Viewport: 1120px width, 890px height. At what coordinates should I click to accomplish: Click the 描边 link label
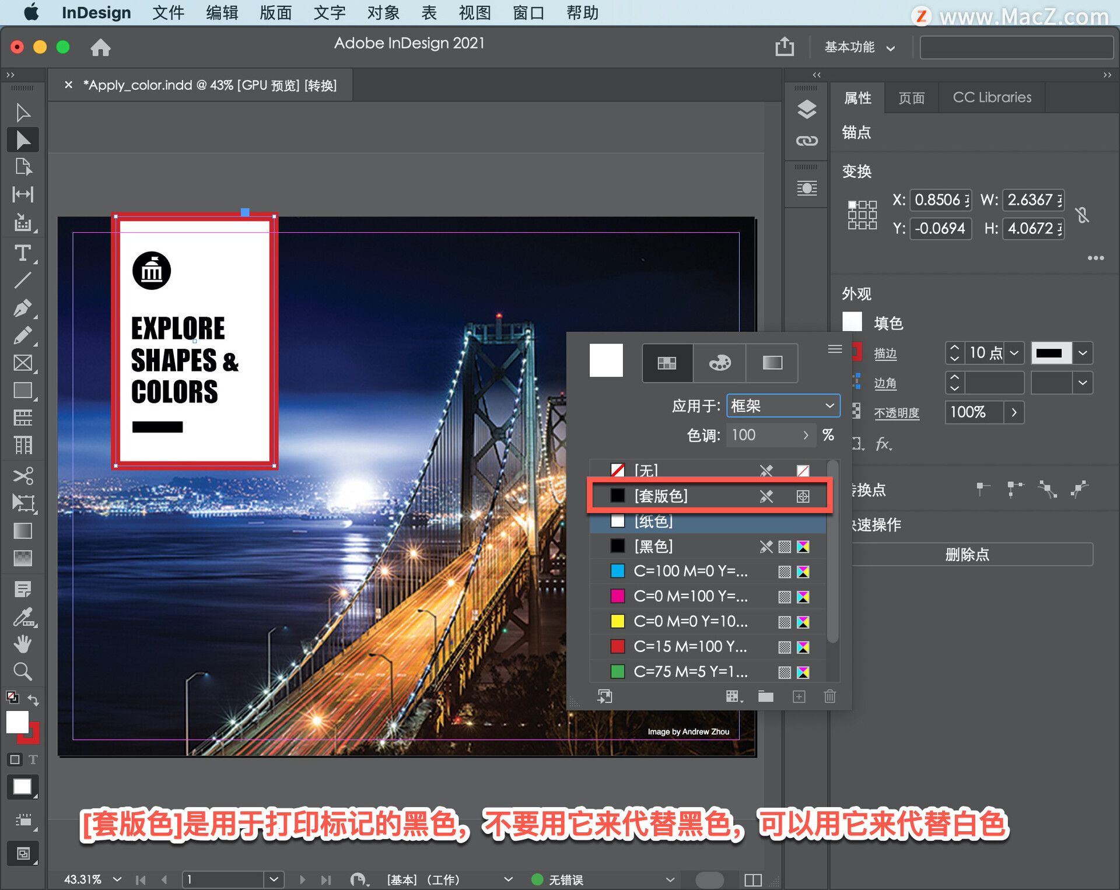885,353
